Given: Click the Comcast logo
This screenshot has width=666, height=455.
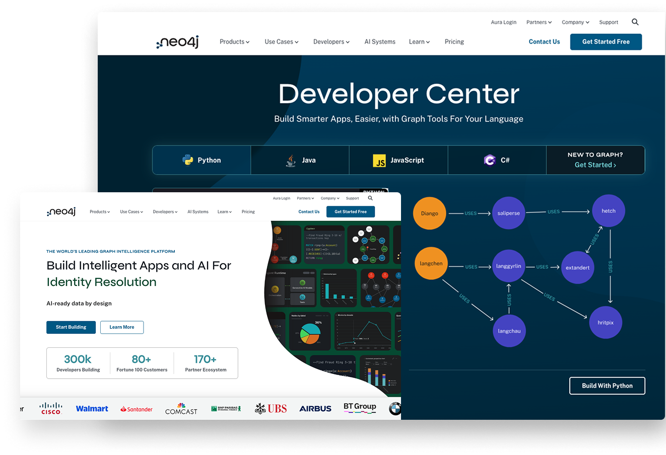Looking at the screenshot, I should 181,409.
